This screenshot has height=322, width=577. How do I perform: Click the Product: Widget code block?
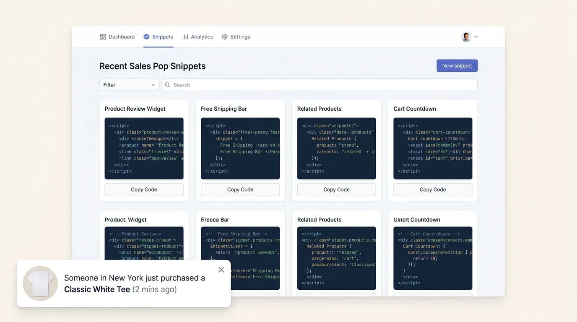point(144,243)
